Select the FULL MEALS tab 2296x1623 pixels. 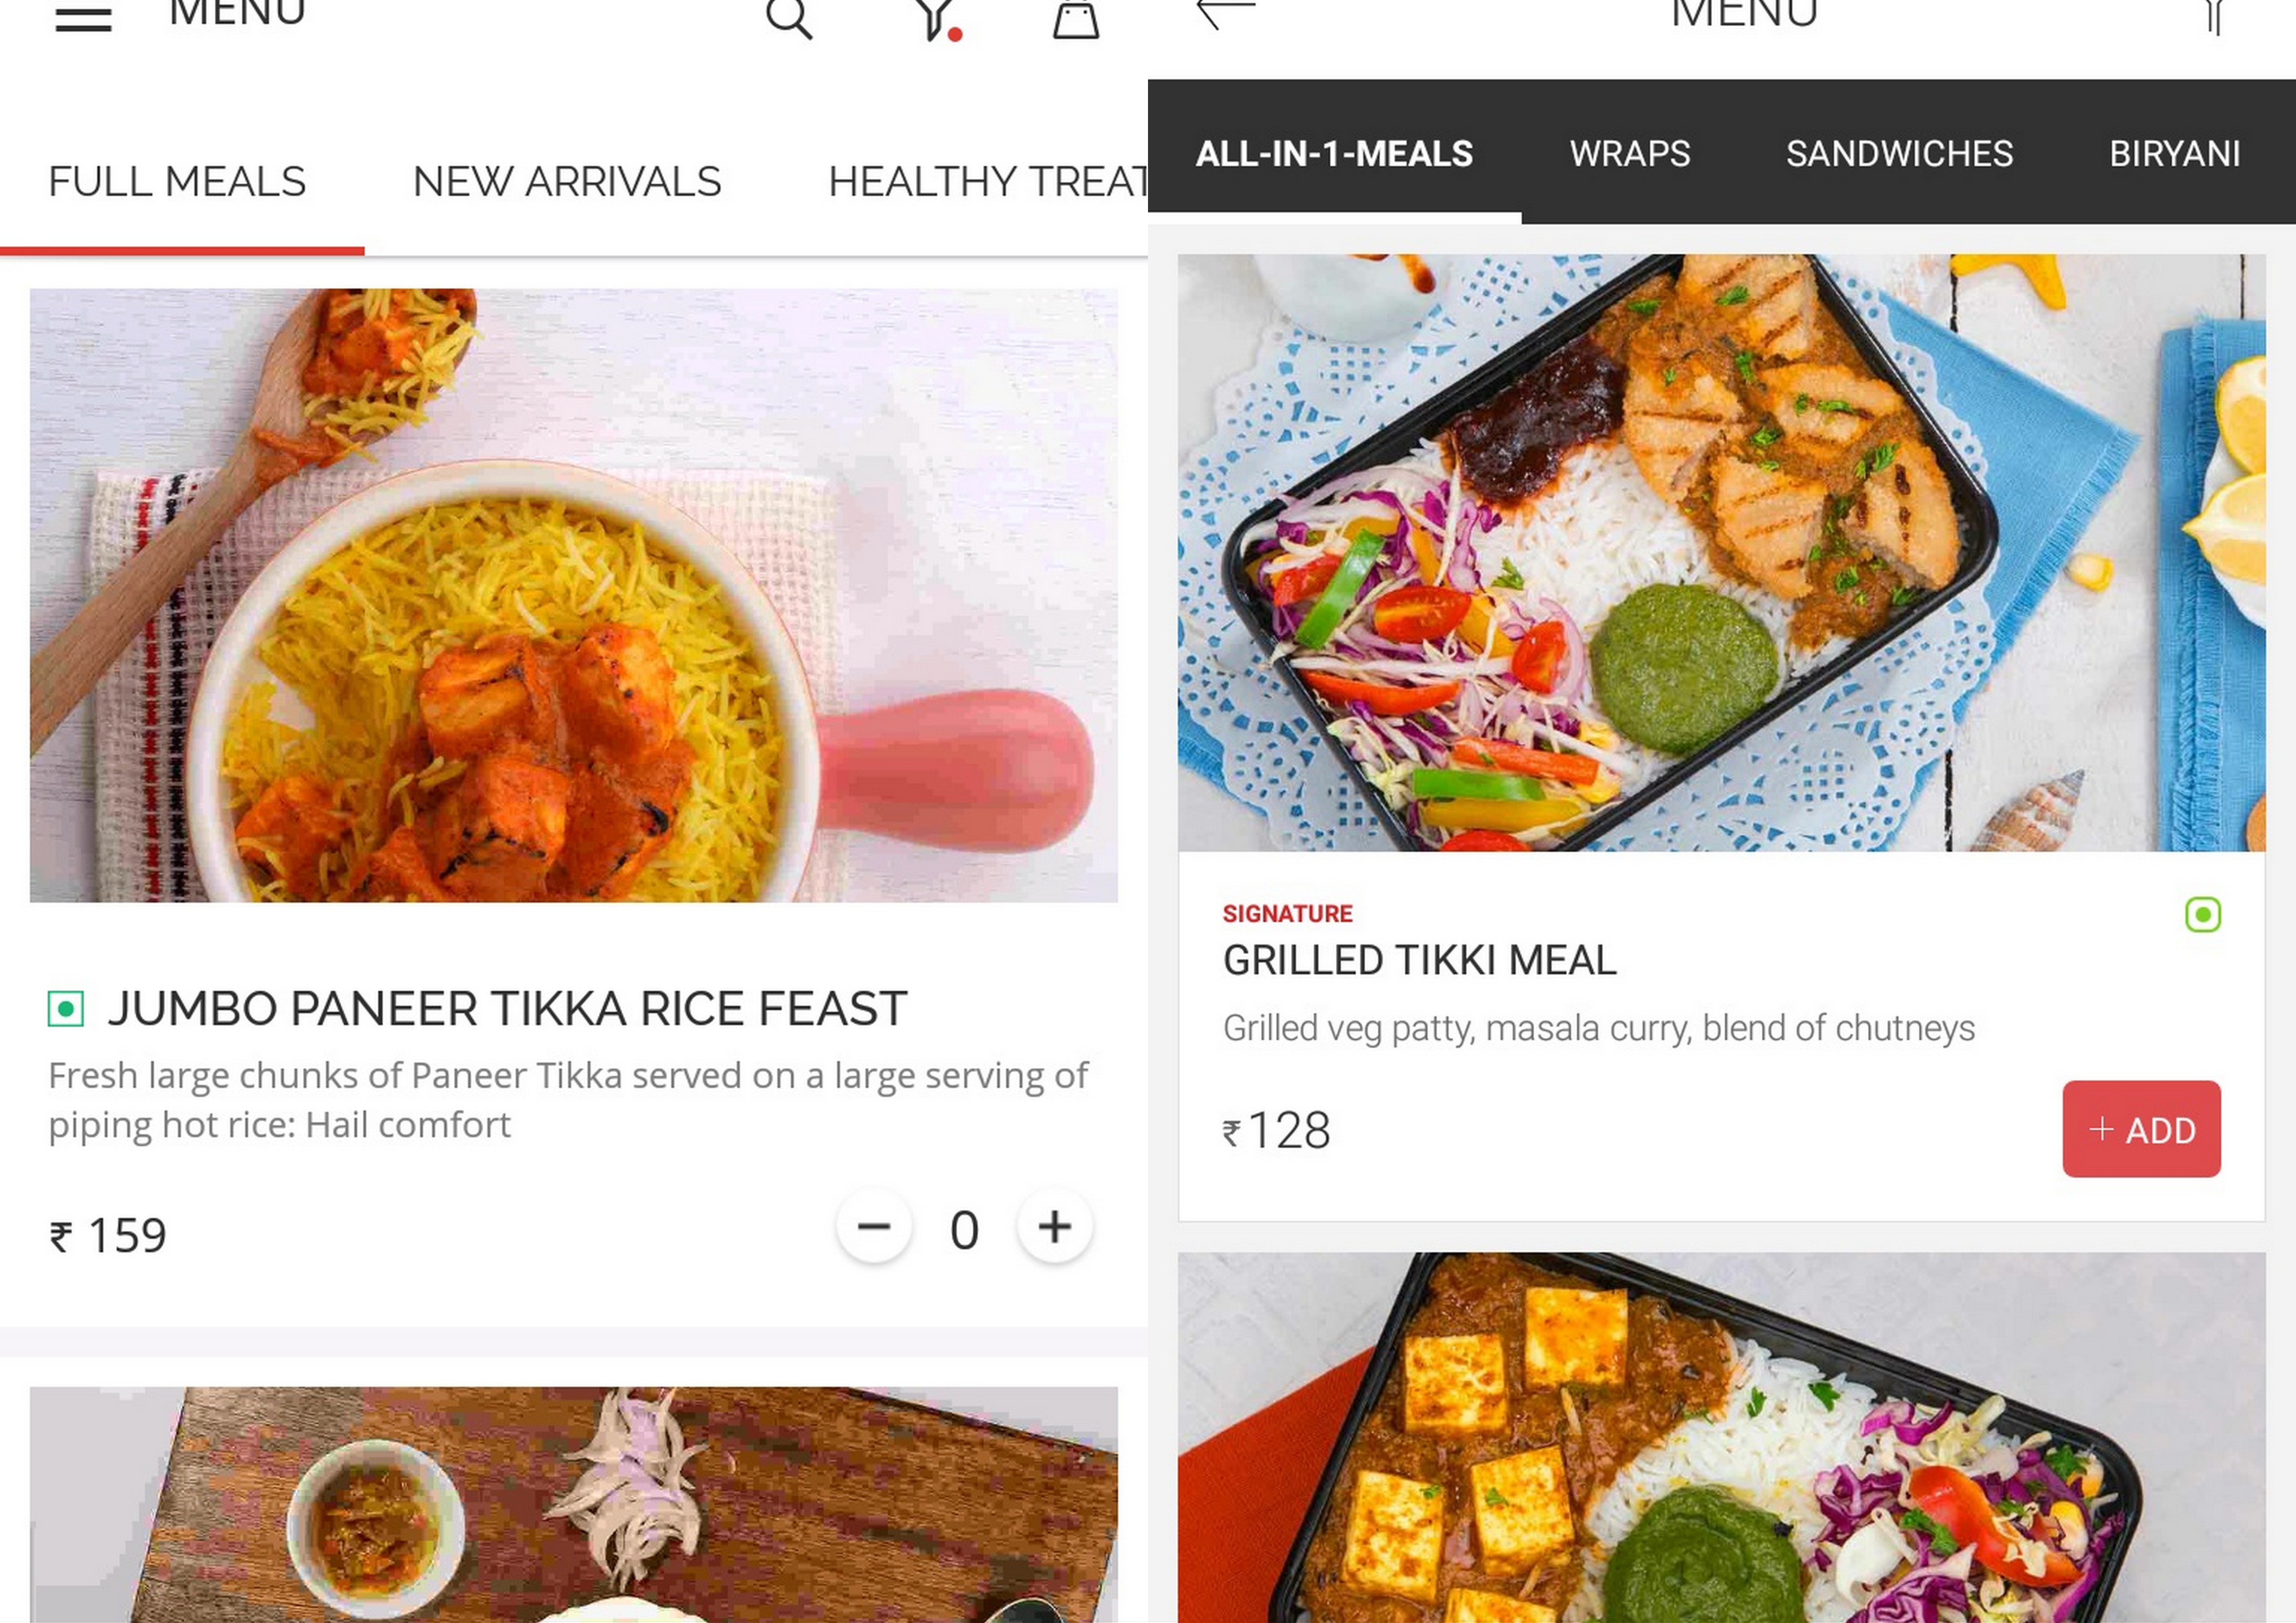pos(177,182)
